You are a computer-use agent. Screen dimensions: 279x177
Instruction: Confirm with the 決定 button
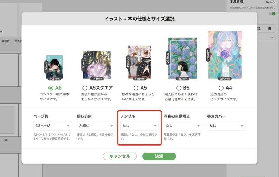click(x=159, y=156)
